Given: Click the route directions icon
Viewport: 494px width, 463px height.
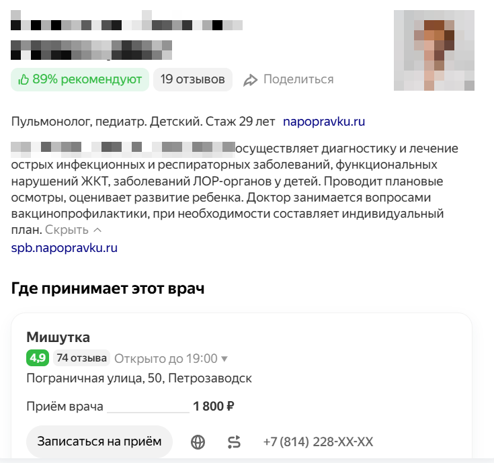Looking at the screenshot, I should pos(234,442).
